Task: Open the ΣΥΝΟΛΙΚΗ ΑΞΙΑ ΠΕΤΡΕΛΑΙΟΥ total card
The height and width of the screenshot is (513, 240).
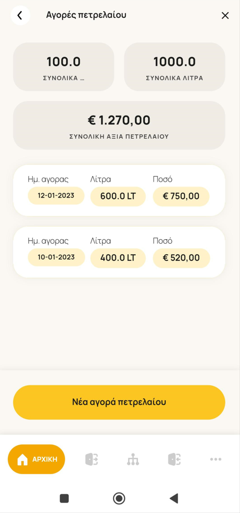Action: (x=119, y=125)
